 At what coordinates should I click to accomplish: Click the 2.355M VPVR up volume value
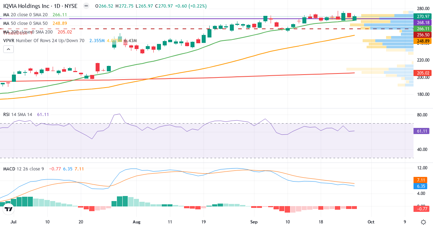pos(97,41)
